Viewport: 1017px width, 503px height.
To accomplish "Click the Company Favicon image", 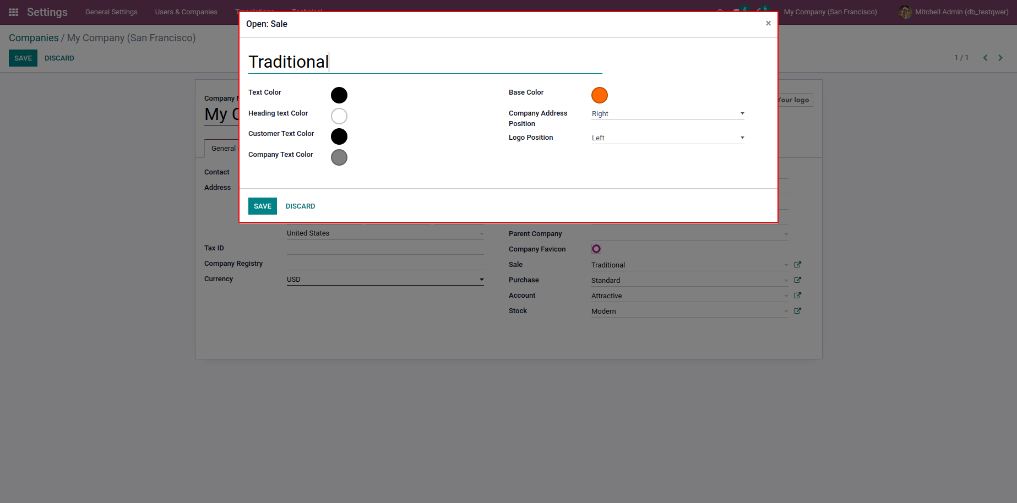I will pos(596,249).
